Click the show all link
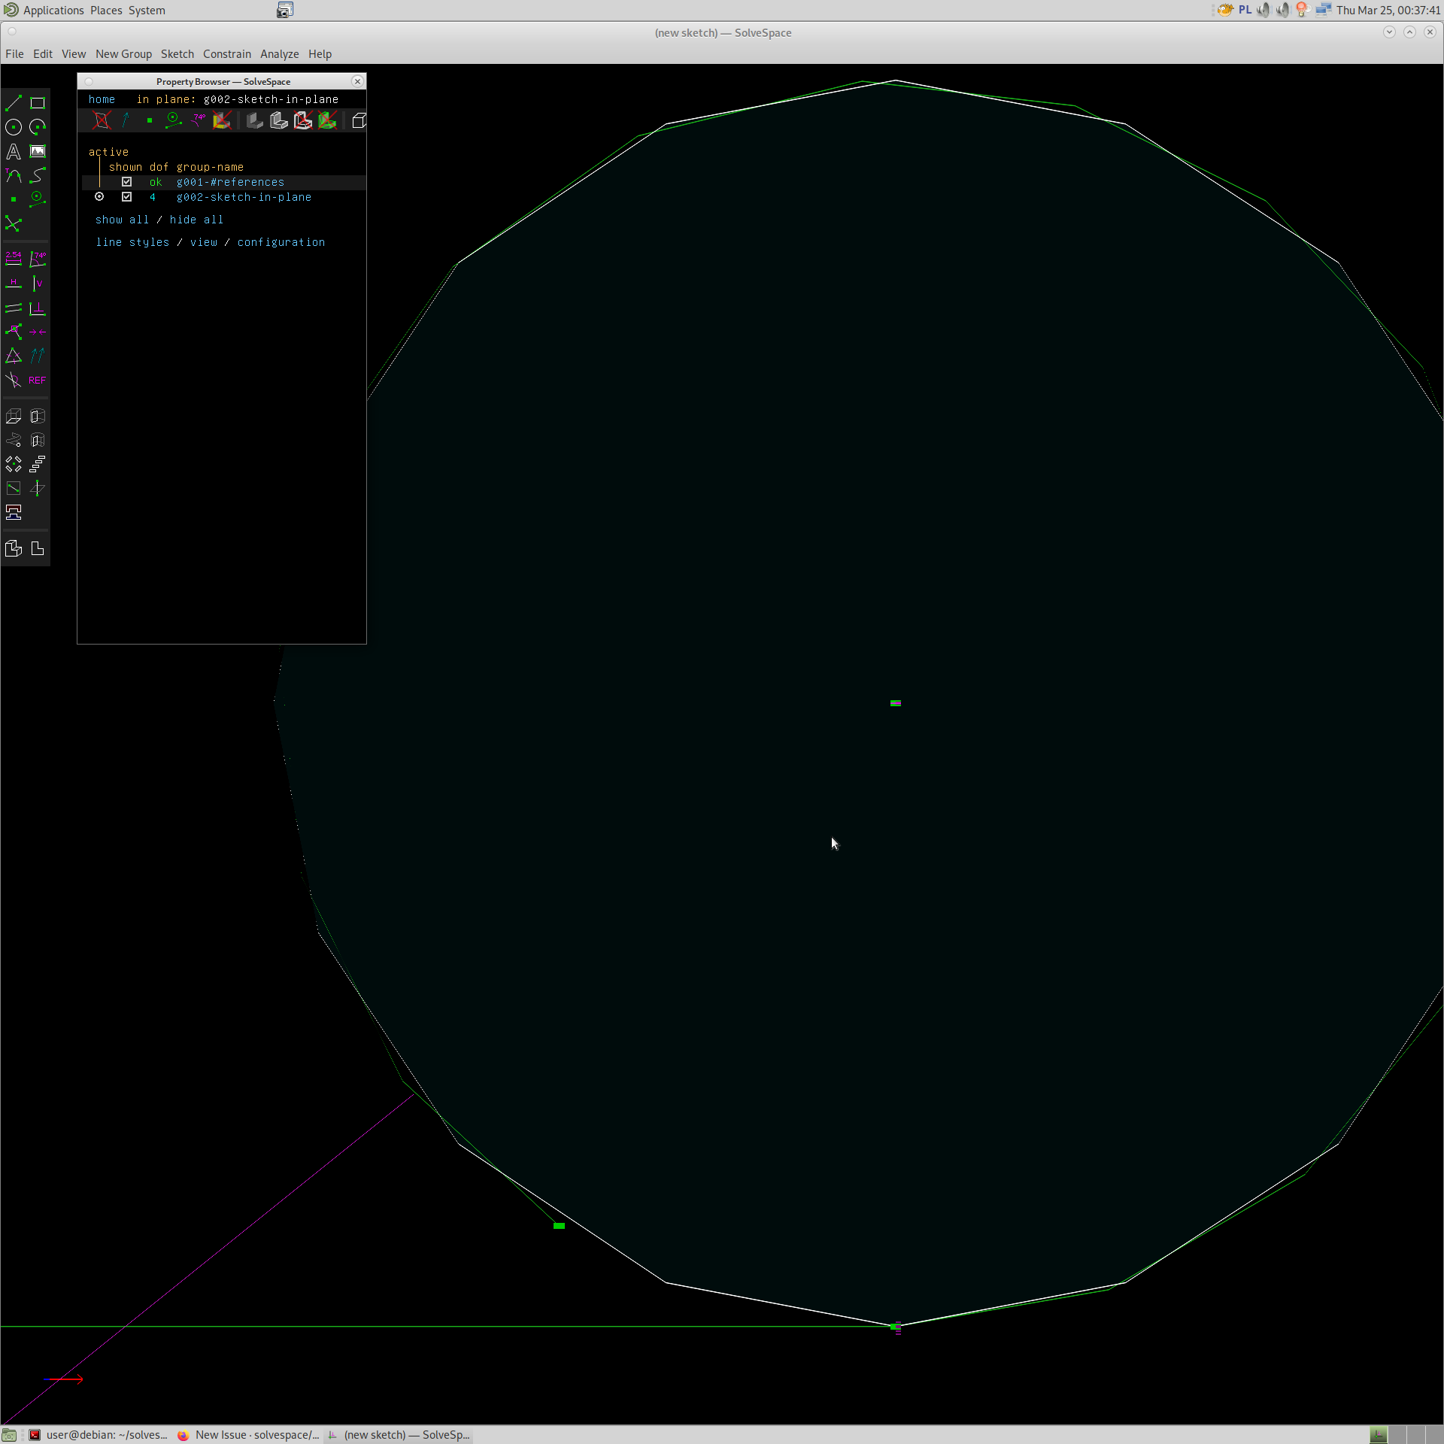Screen dimensions: 1444x1444 123,220
